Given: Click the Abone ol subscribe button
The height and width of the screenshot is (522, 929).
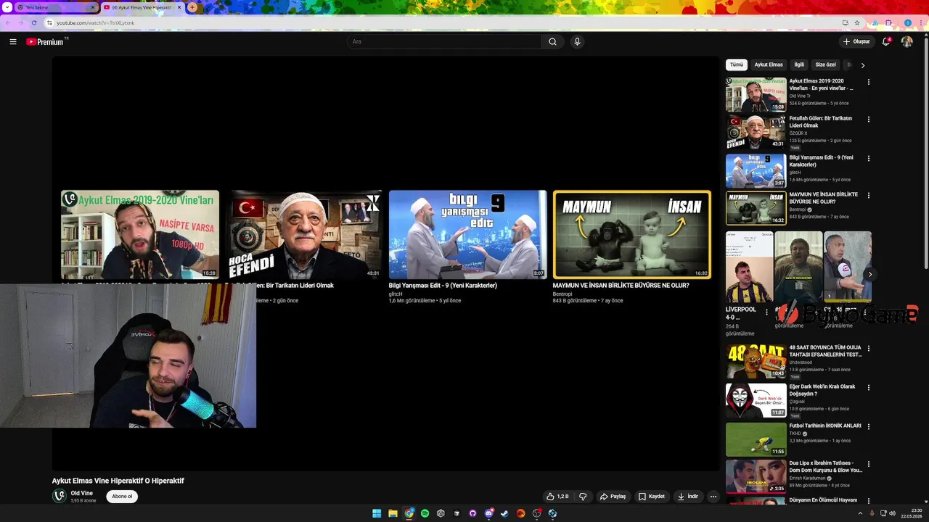Looking at the screenshot, I should [122, 497].
